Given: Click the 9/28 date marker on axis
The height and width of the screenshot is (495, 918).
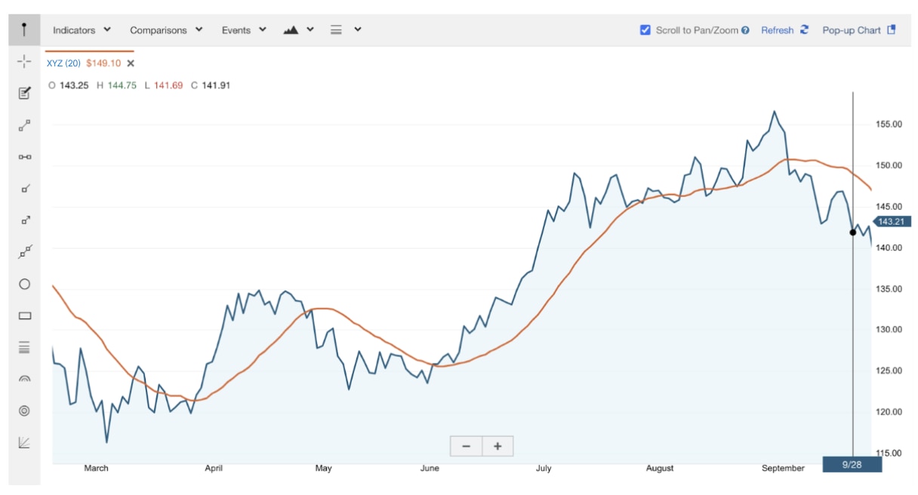Looking at the screenshot, I should click(852, 464).
